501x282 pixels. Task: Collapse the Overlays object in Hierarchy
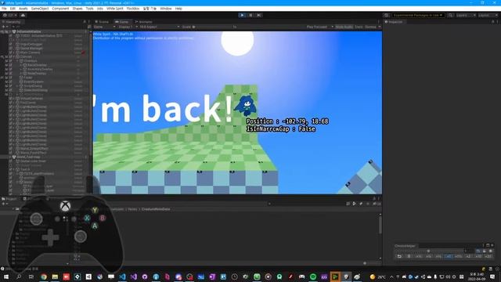pyautogui.click(x=17, y=61)
